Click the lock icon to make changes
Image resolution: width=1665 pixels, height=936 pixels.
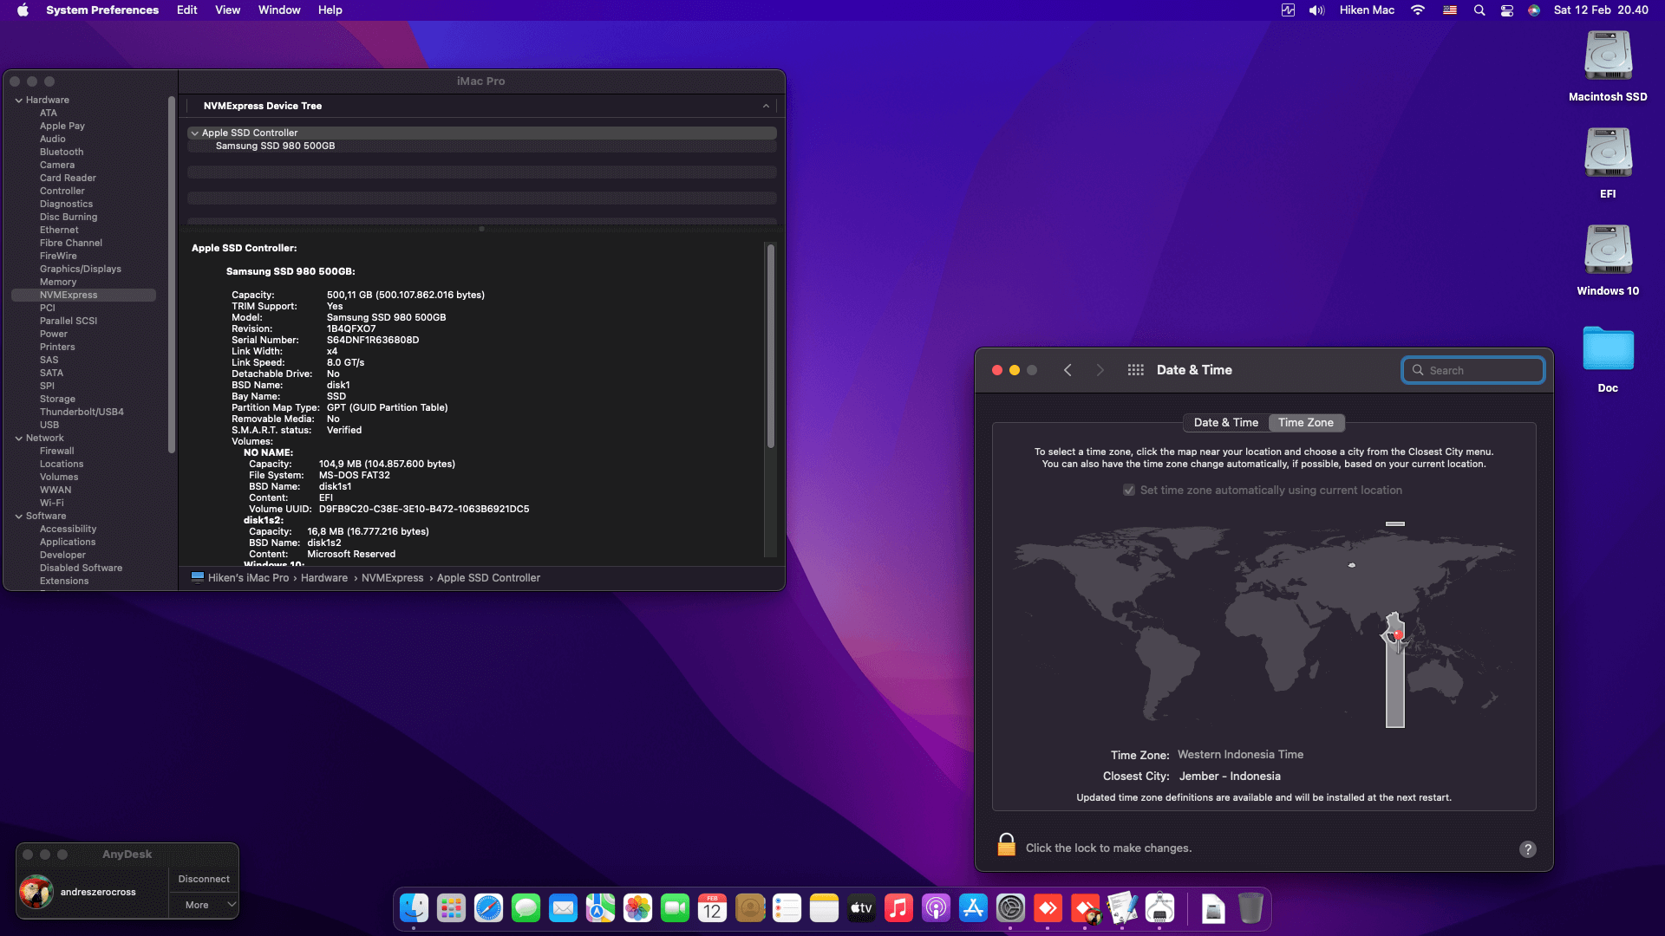pos(1006,845)
